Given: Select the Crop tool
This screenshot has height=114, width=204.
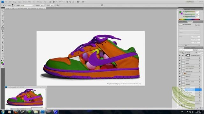Looking at the screenshot, I should click(3, 21).
